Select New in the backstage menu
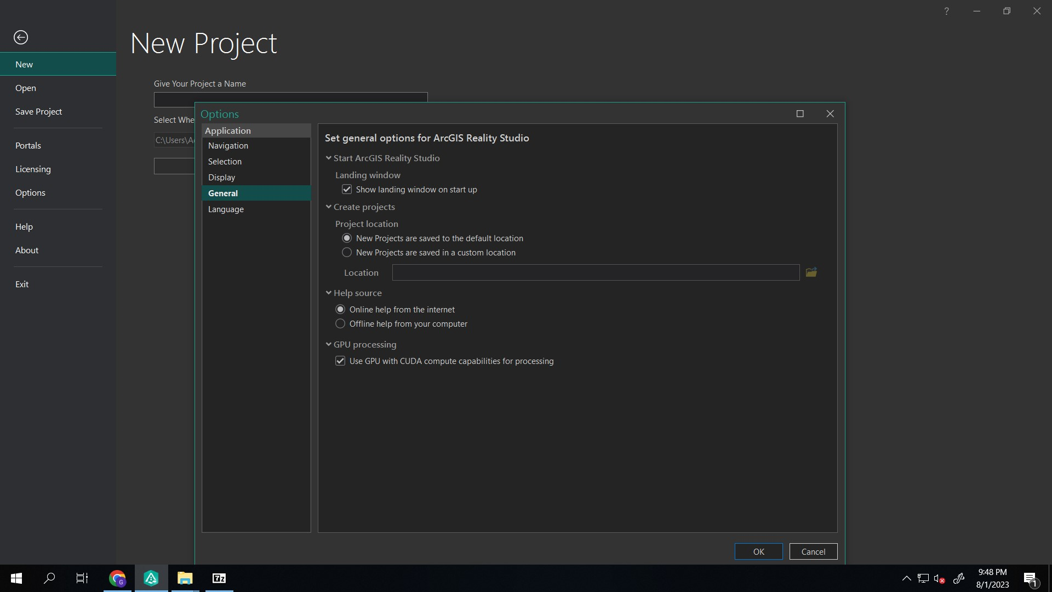 pos(58,64)
